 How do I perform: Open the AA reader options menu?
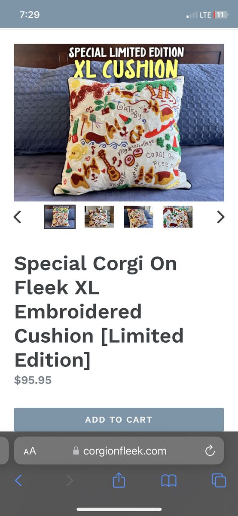tap(30, 451)
